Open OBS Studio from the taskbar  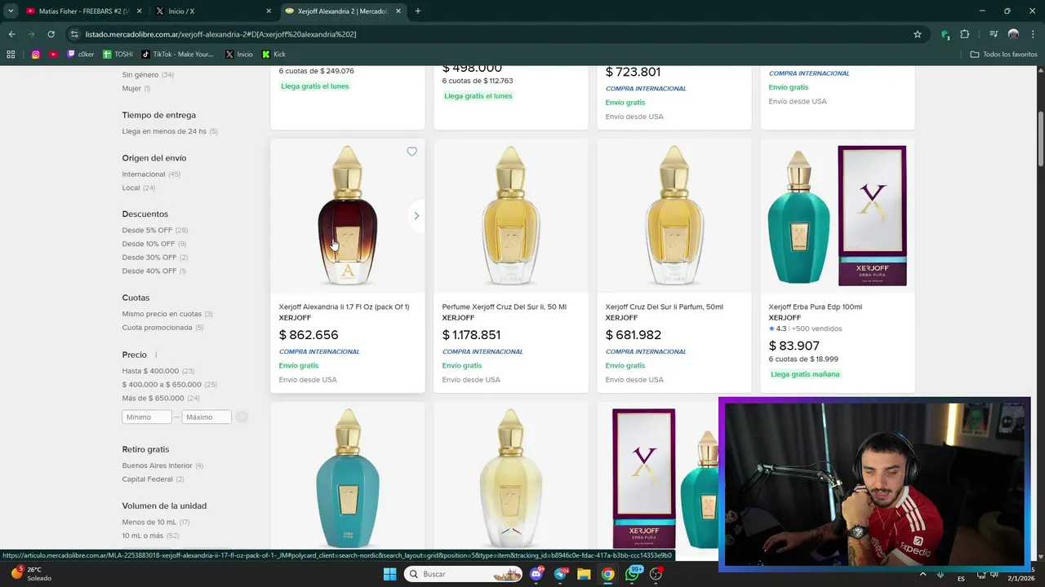(x=656, y=574)
